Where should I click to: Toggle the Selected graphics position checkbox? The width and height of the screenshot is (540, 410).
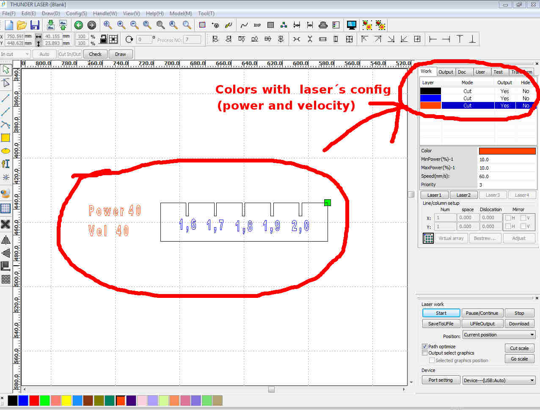[x=432, y=360]
